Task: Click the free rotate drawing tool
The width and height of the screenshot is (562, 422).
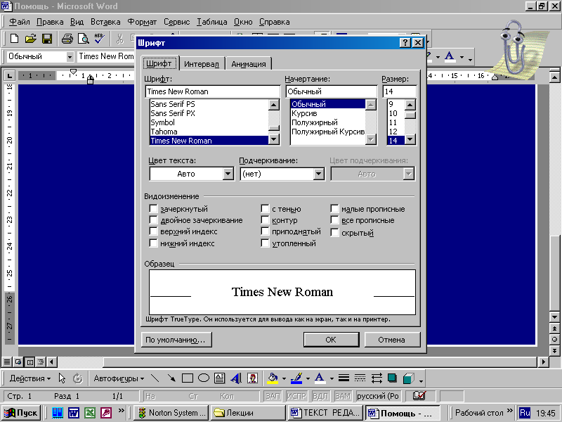Action: [x=77, y=378]
